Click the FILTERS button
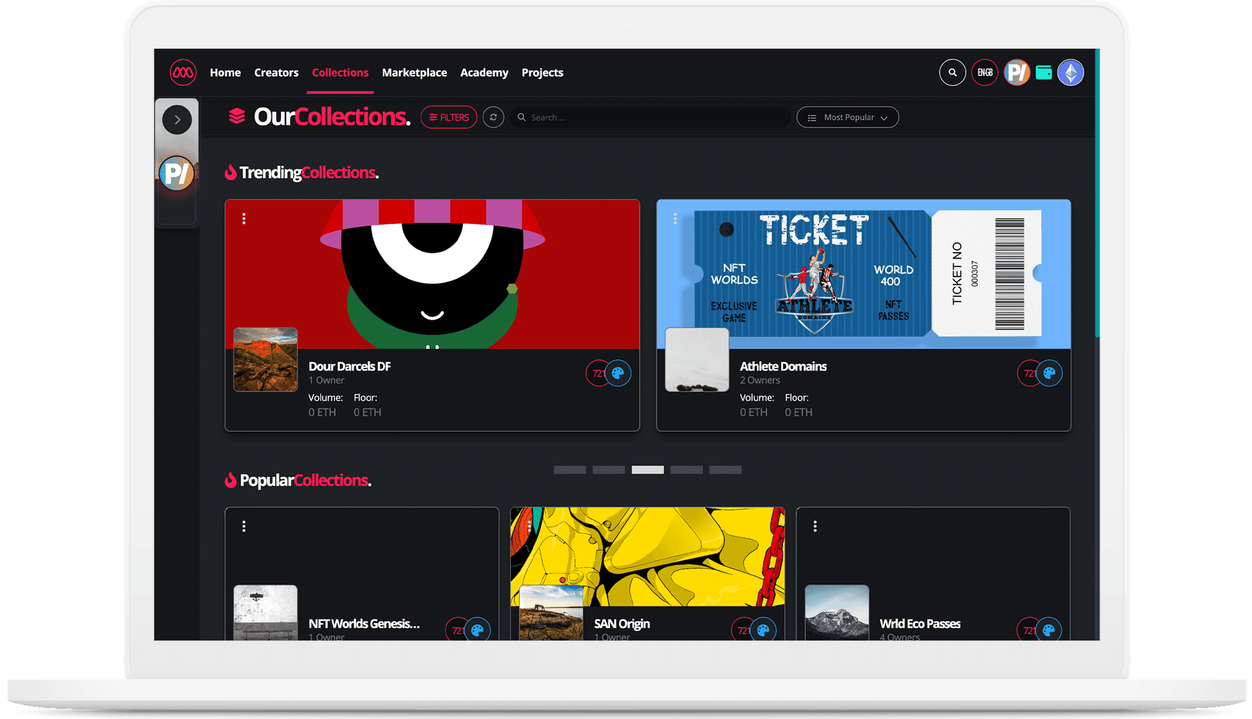1252x719 pixels. [x=449, y=117]
